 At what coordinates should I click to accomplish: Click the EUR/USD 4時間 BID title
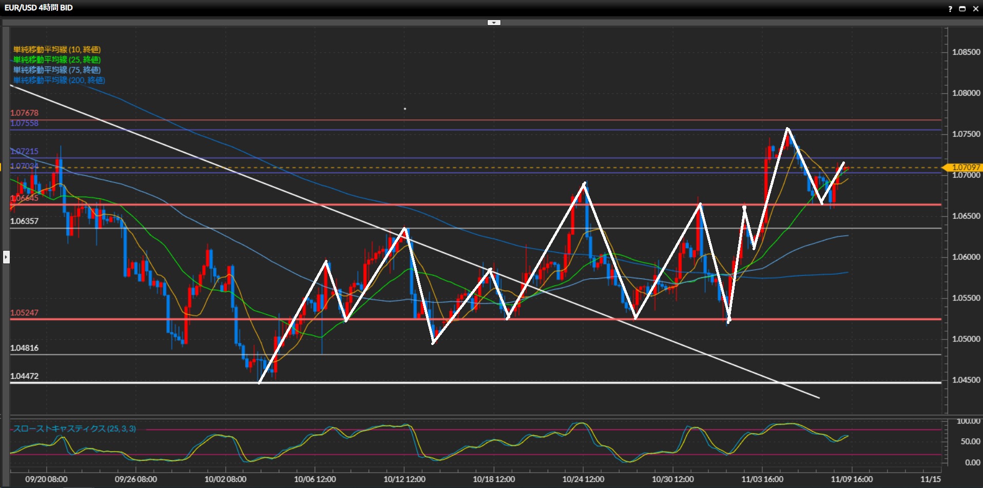tap(38, 8)
